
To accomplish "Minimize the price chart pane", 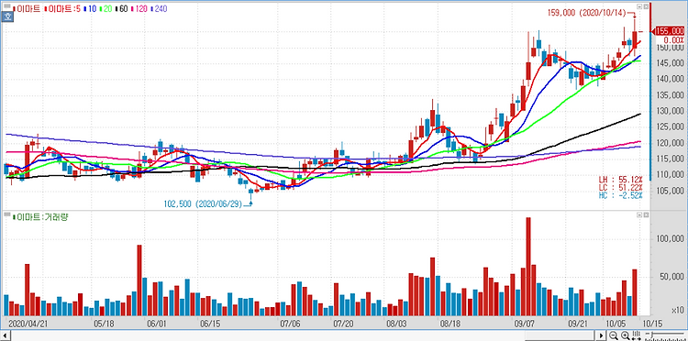I will [x=639, y=6].
